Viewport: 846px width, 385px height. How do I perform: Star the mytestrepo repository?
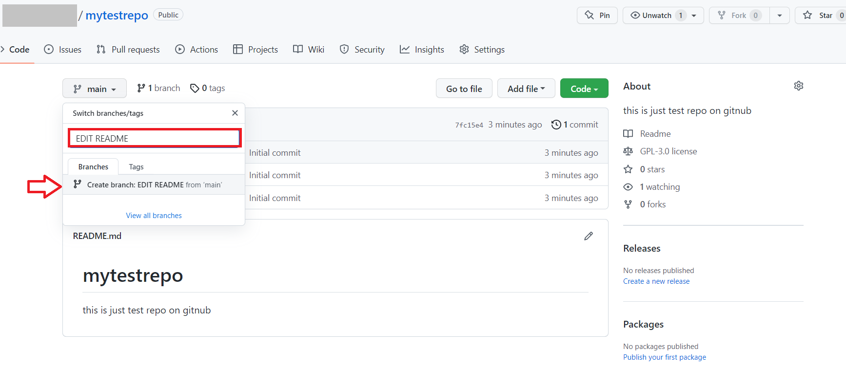pos(820,16)
